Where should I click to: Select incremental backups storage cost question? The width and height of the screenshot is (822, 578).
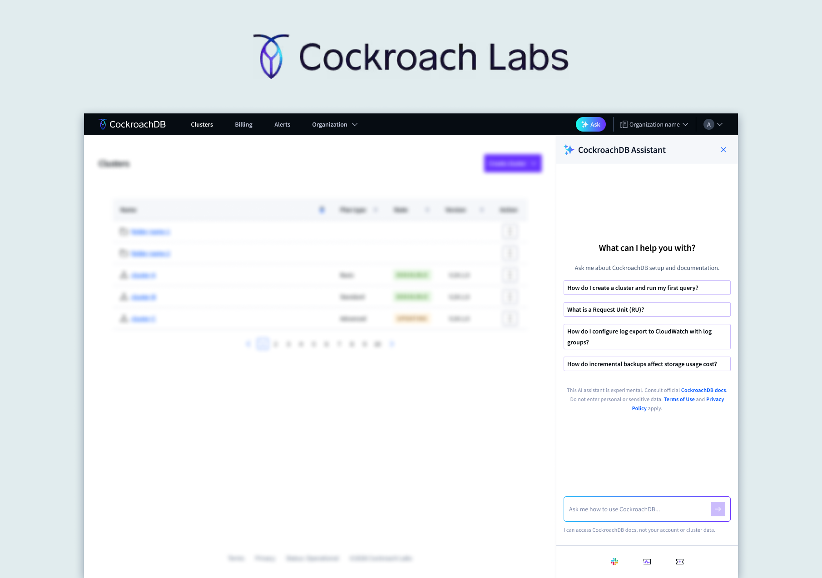tap(647, 364)
